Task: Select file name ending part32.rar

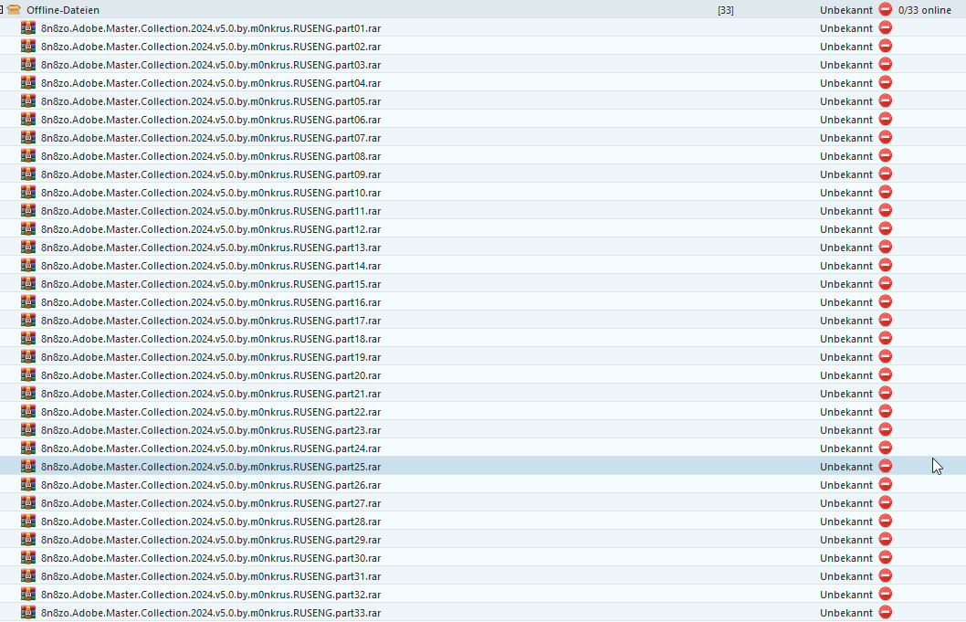Action: tap(211, 595)
